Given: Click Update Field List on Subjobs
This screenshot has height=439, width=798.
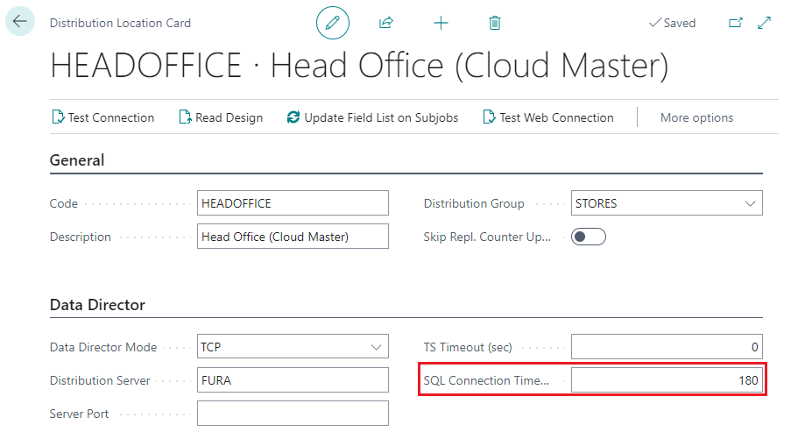Looking at the screenshot, I should click(372, 117).
